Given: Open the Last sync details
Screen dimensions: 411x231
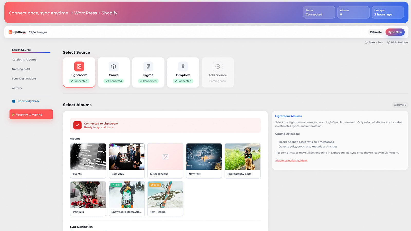Looking at the screenshot, I should [x=387, y=12].
